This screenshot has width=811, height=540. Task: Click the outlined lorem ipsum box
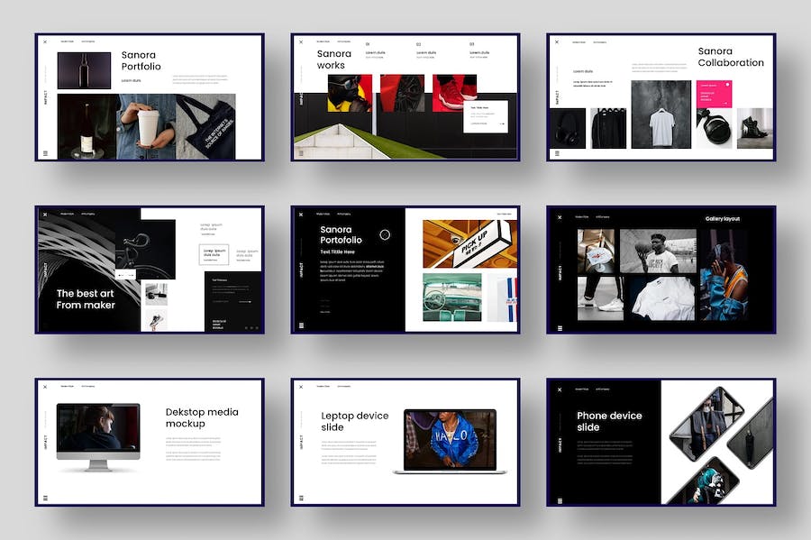pos(214,254)
